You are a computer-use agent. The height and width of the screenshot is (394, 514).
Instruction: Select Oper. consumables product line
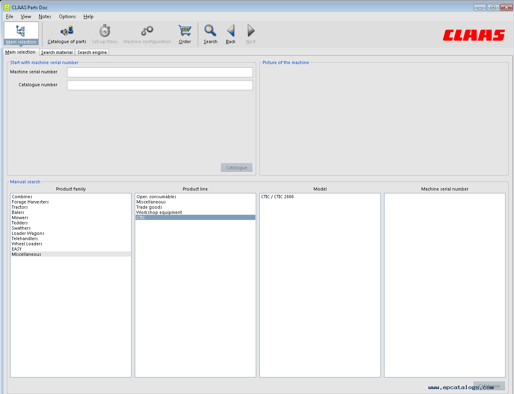point(195,197)
